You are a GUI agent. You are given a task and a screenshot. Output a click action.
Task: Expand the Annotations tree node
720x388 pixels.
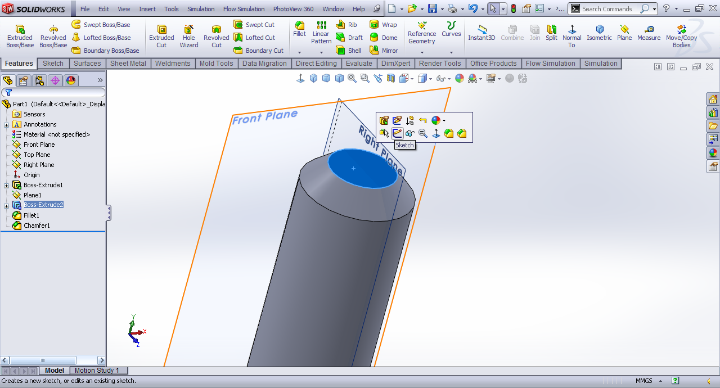(x=6, y=124)
